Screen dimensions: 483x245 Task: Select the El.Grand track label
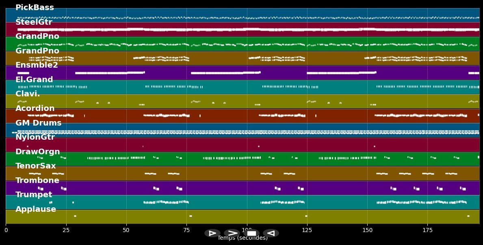[x=34, y=80]
